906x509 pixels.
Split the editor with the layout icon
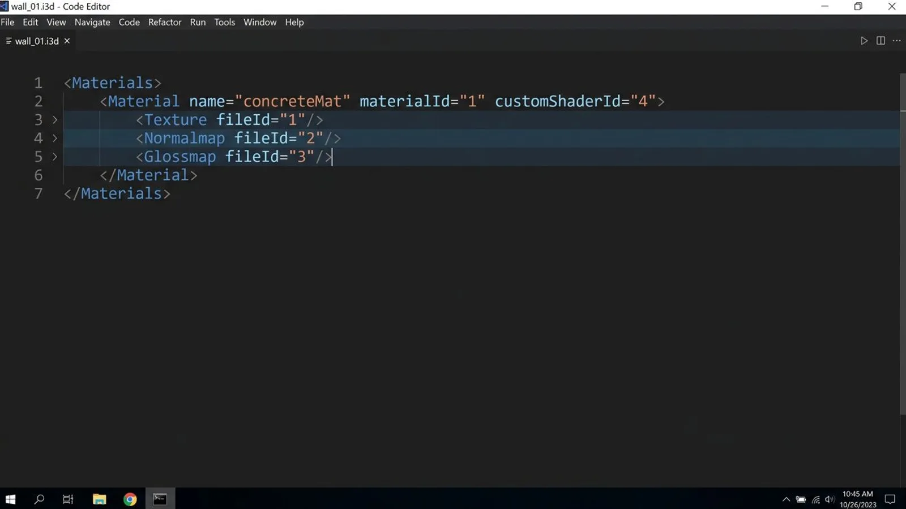881,41
